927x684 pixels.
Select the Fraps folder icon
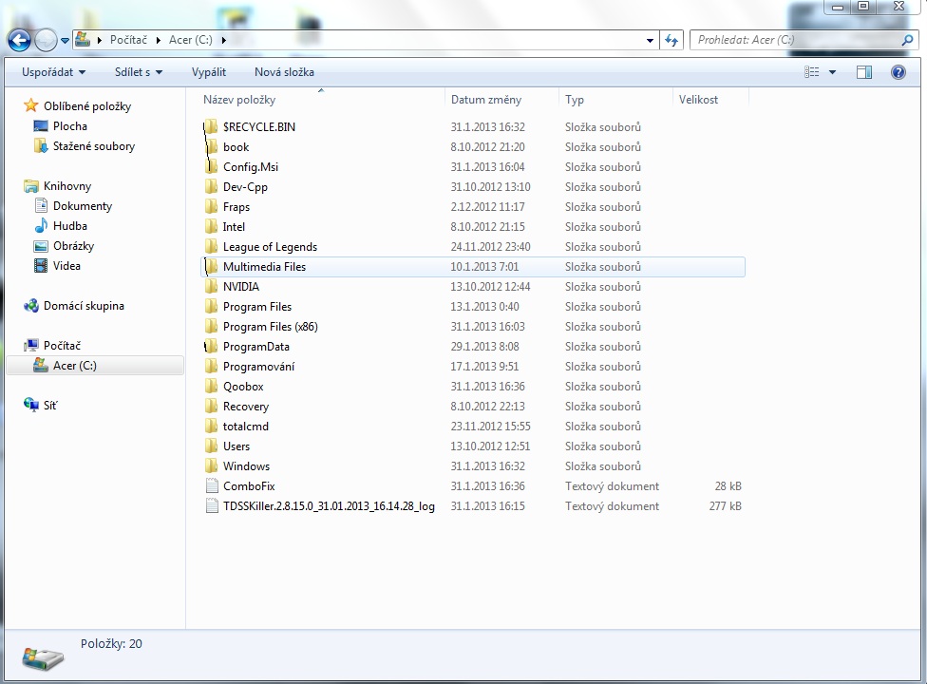(x=211, y=207)
